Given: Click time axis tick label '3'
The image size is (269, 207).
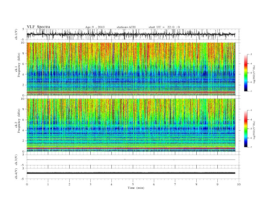Looking at the screenshot, I should tap(90, 184).
